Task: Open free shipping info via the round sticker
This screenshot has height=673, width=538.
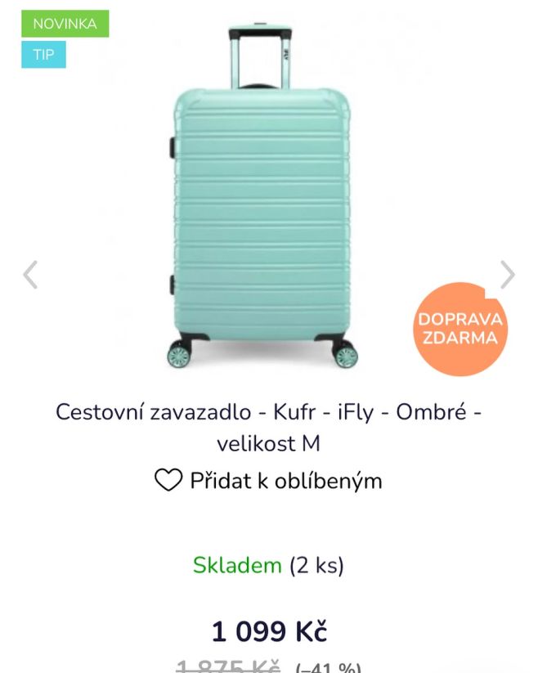Action: coord(462,328)
